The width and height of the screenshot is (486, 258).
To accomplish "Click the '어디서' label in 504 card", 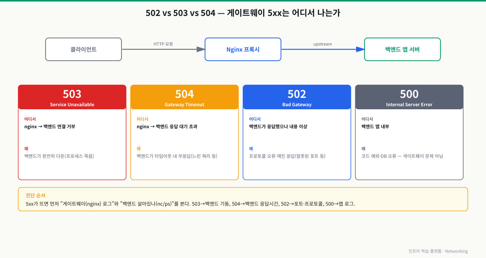I will [142, 119].
